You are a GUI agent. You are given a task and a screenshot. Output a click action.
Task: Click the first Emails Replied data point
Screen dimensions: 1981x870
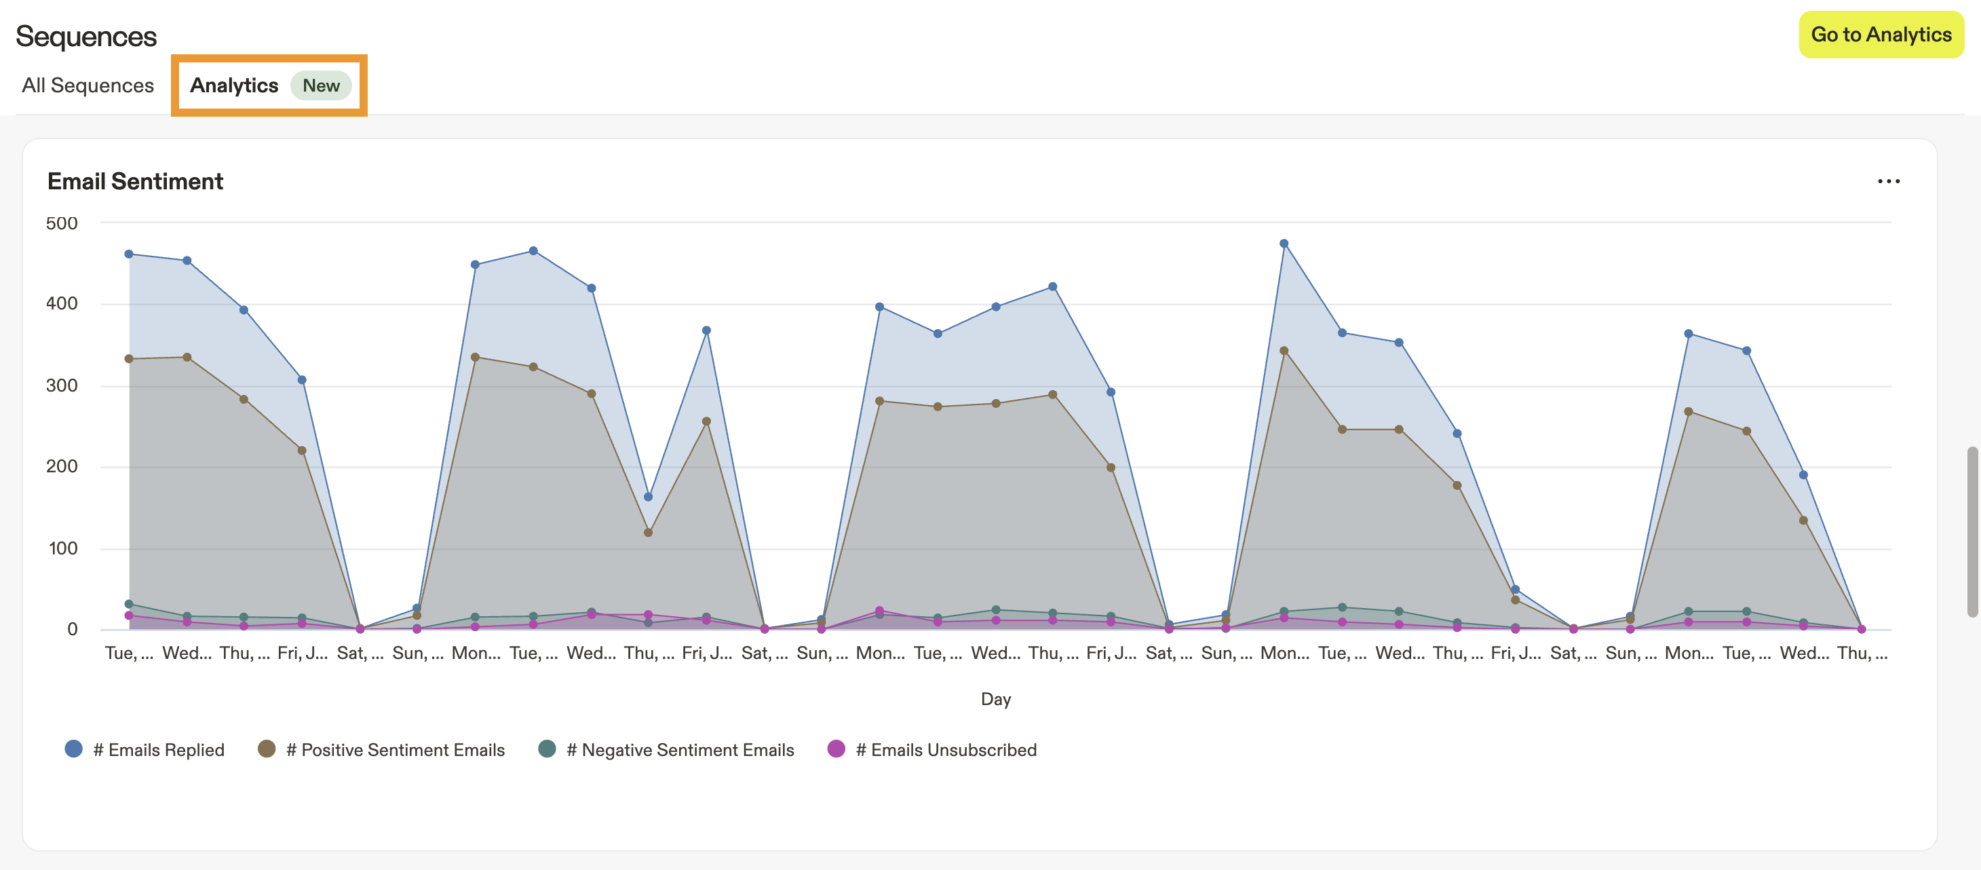[129, 254]
